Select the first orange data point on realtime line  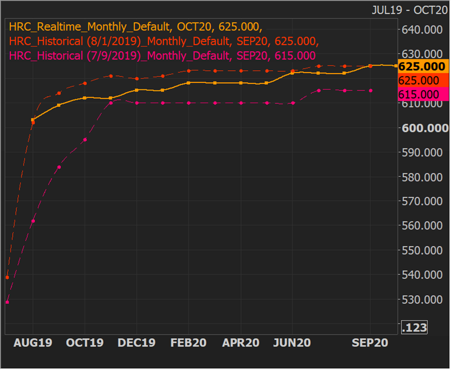[33, 119]
